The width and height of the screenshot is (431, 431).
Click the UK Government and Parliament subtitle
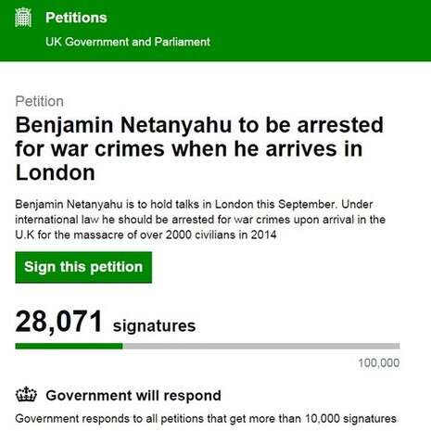pos(128,42)
